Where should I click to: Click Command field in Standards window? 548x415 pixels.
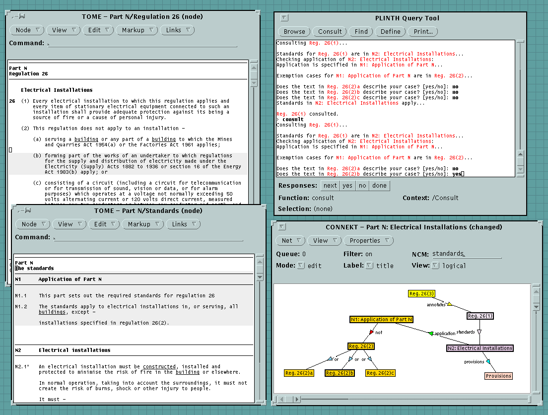pyautogui.click(x=148, y=237)
